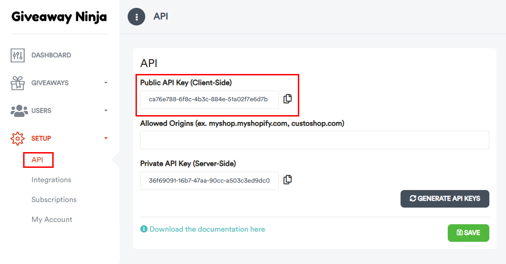
Task: Click the Giveaways gift box icon
Action: (18, 83)
